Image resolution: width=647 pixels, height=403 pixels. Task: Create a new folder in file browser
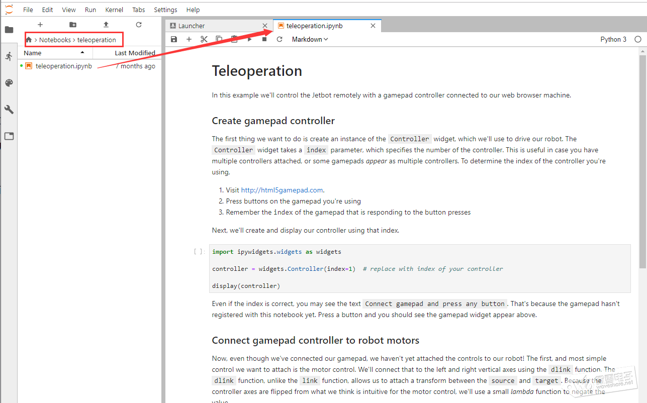pos(73,25)
